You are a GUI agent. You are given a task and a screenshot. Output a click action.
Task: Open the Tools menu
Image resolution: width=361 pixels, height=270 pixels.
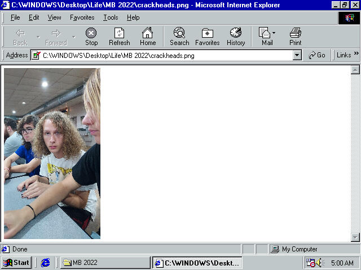111,17
